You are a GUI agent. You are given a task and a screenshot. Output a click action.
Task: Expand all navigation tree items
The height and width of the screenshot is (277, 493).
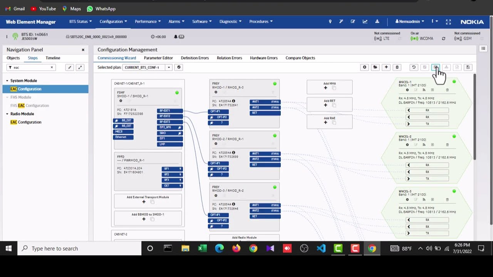pyautogui.click(x=80, y=67)
